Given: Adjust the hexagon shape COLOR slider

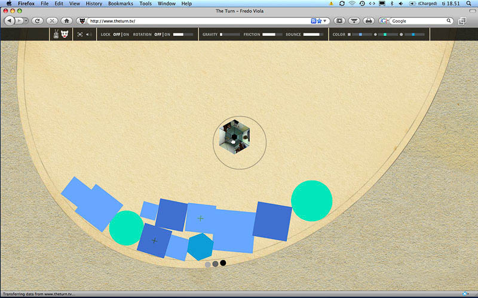Looking at the screenshot, I should pos(414,35).
